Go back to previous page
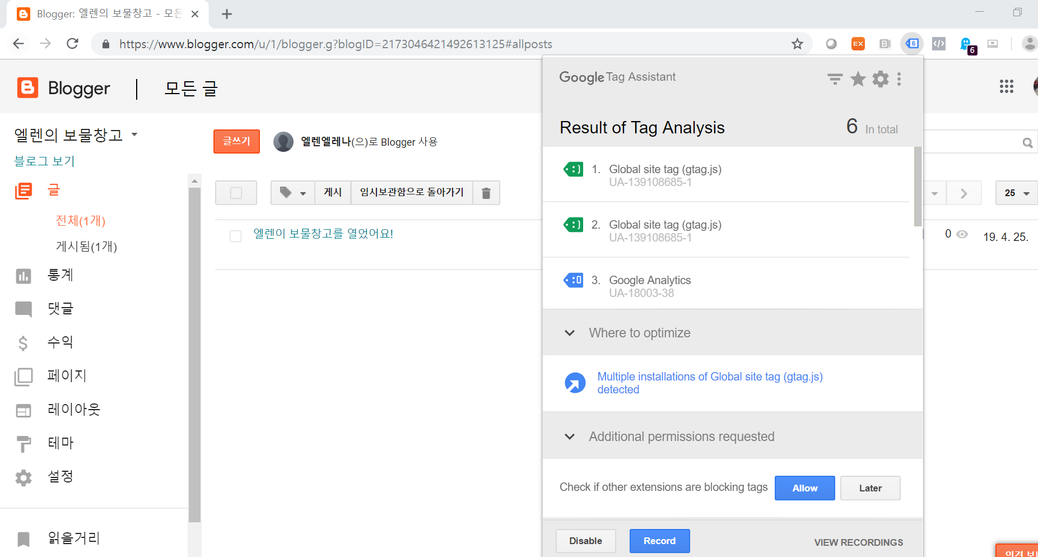The width and height of the screenshot is (1038, 557). [x=18, y=44]
